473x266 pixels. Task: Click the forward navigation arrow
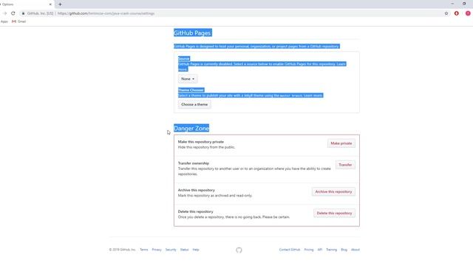tap(5, 13)
